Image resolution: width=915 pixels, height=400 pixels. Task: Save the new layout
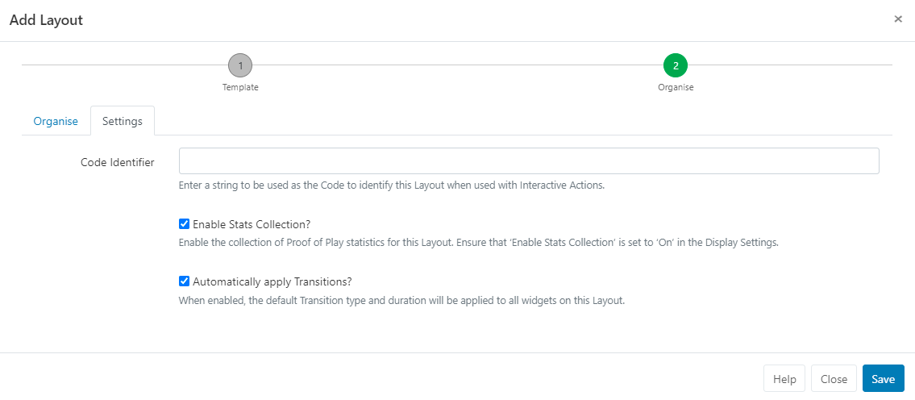click(883, 379)
